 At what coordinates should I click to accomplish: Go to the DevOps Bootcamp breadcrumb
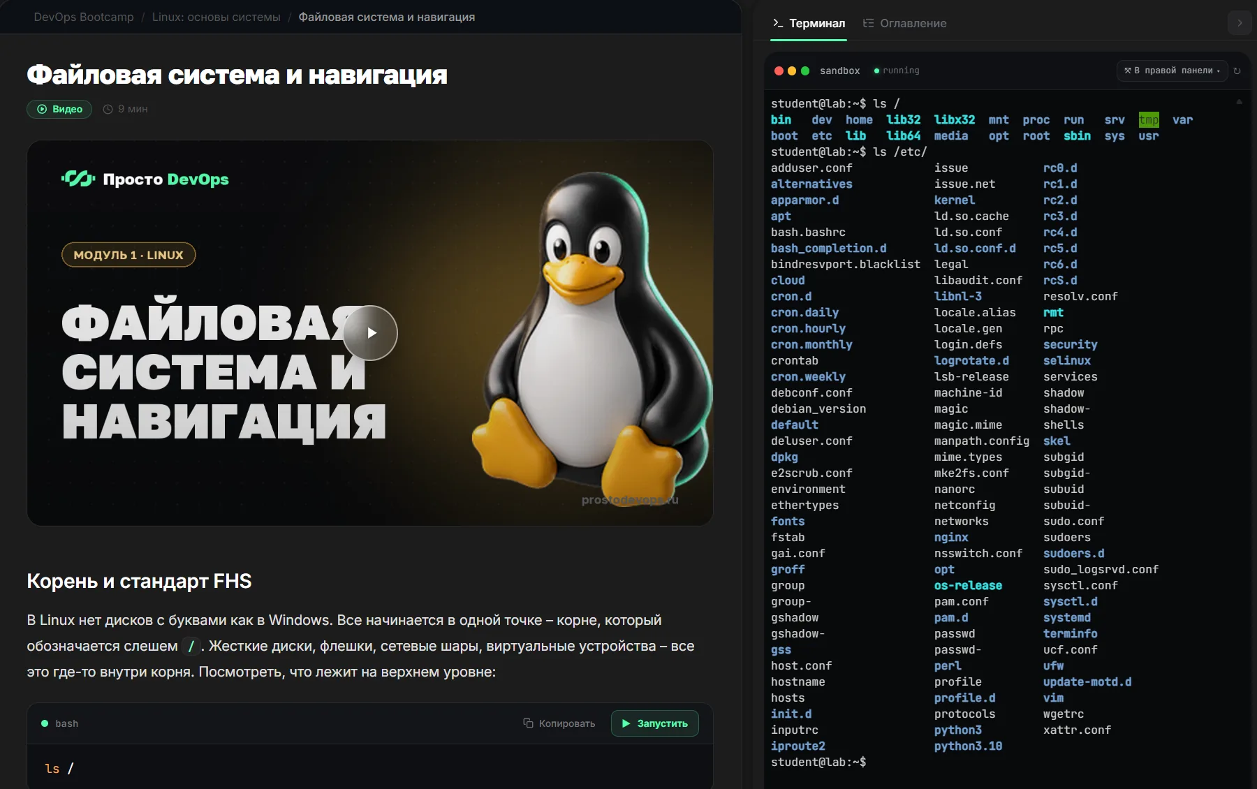point(84,17)
